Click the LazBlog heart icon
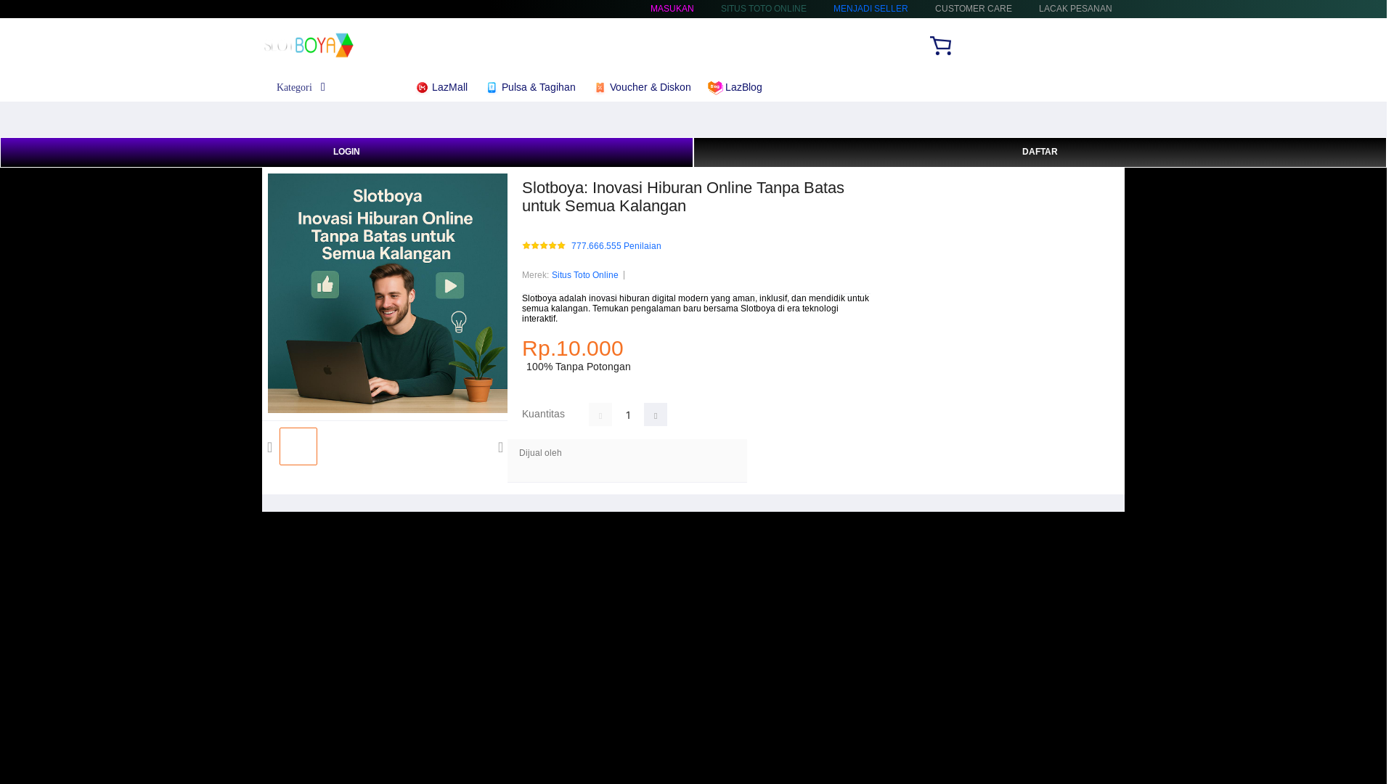The height and width of the screenshot is (784, 1394). click(x=715, y=88)
